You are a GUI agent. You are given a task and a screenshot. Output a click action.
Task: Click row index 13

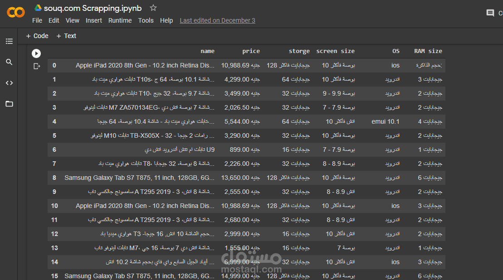coord(54,248)
